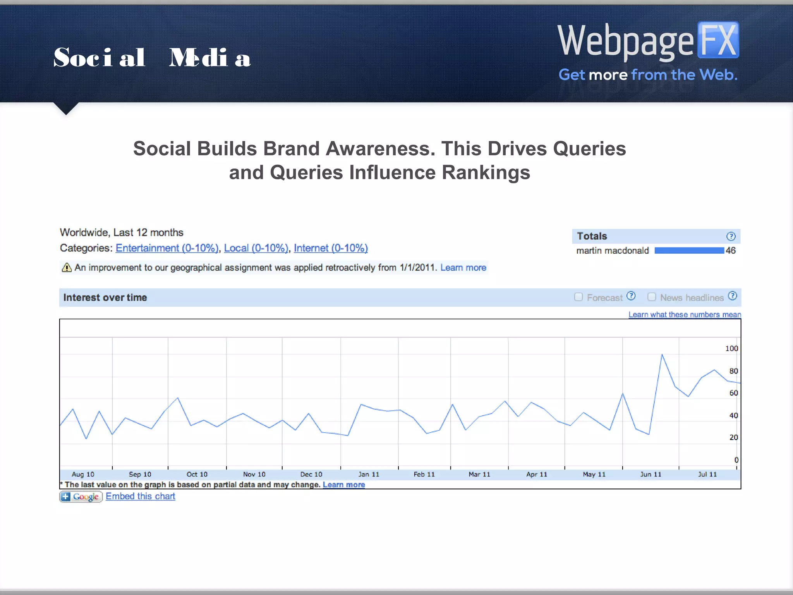Enable the Forecast checkbox
Image resolution: width=793 pixels, height=595 pixels.
click(x=578, y=297)
